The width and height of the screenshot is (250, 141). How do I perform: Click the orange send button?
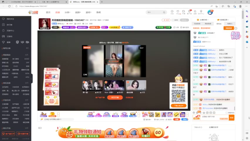[x=232, y=118]
